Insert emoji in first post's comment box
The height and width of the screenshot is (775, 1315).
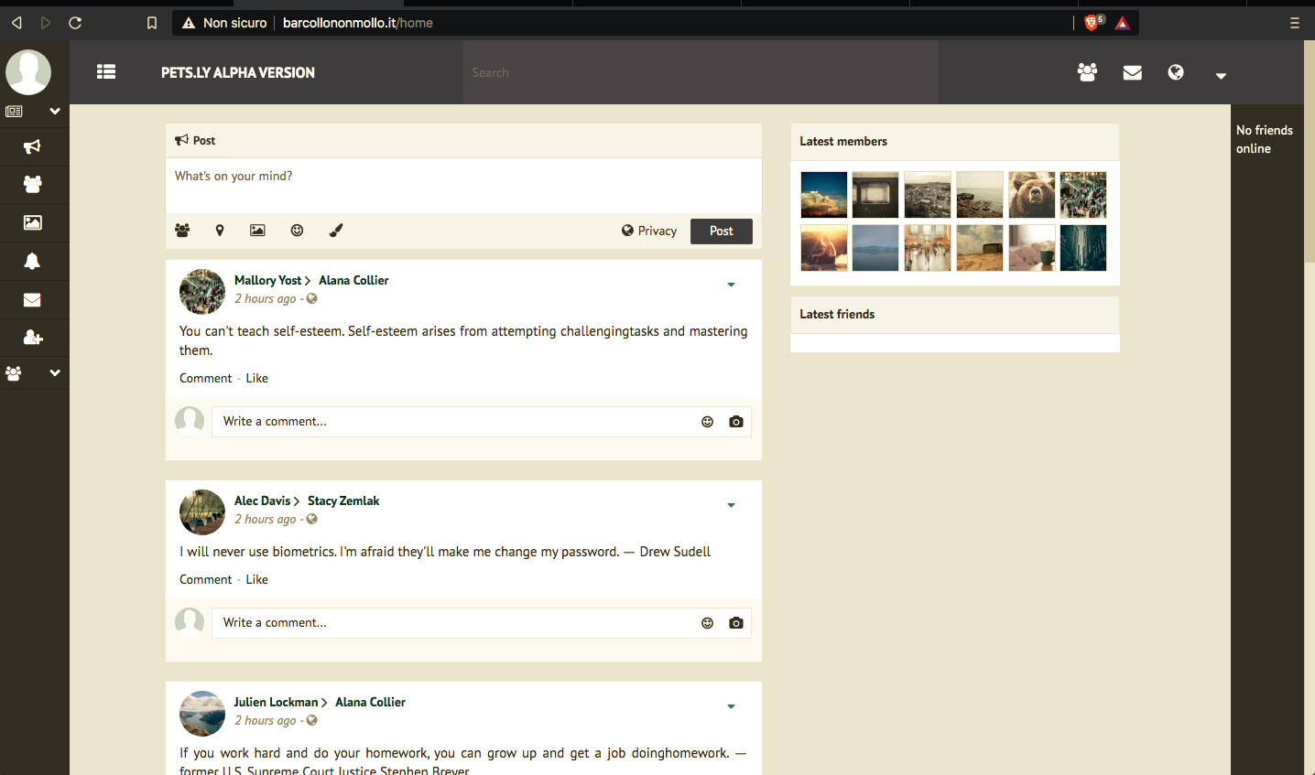[x=707, y=422]
